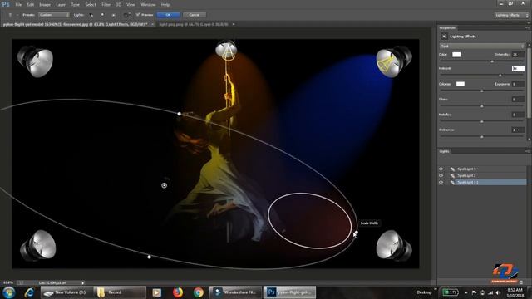This screenshot has width=532, height=299.
Task: Switch to Wondershare Filmora taskbar window
Action: [235, 292]
